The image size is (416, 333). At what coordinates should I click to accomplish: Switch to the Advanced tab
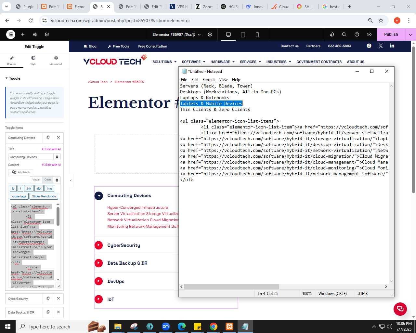point(56,60)
